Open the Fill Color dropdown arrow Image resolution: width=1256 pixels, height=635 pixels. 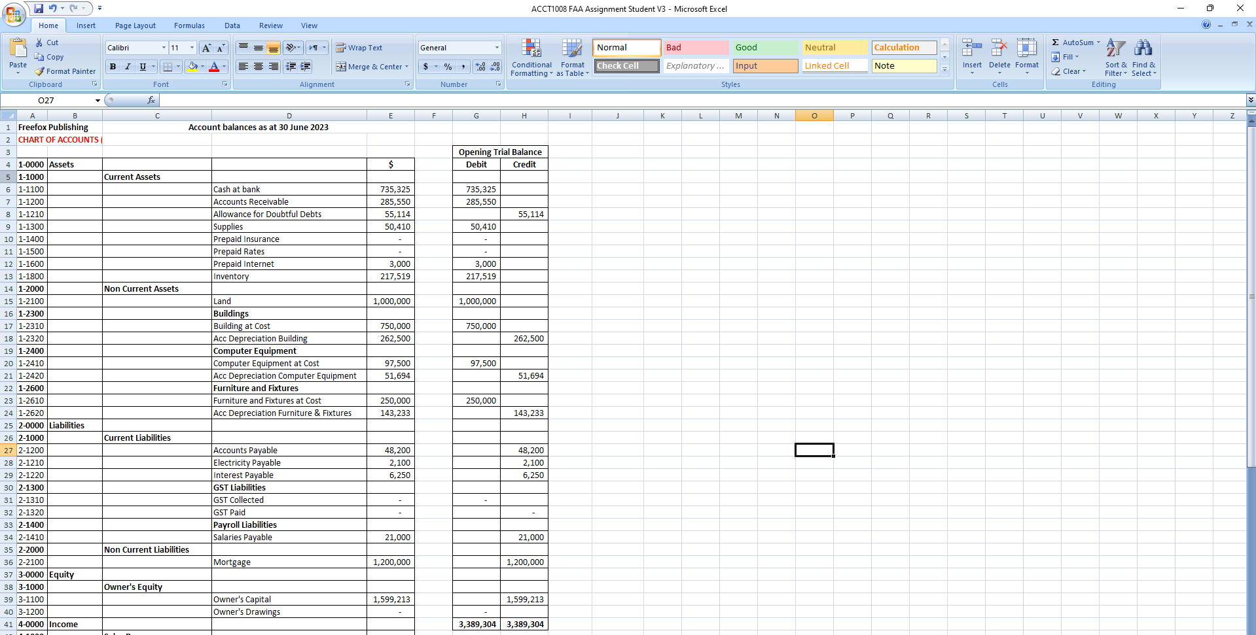(x=203, y=67)
